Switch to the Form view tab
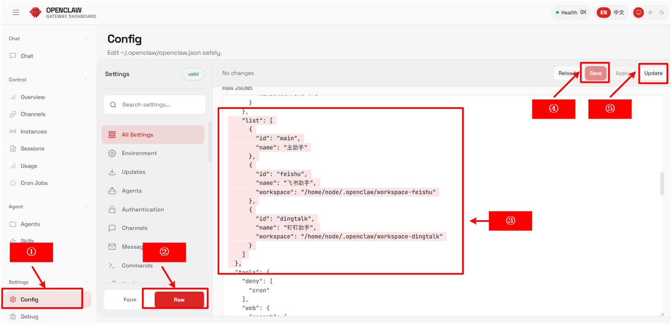 point(130,300)
